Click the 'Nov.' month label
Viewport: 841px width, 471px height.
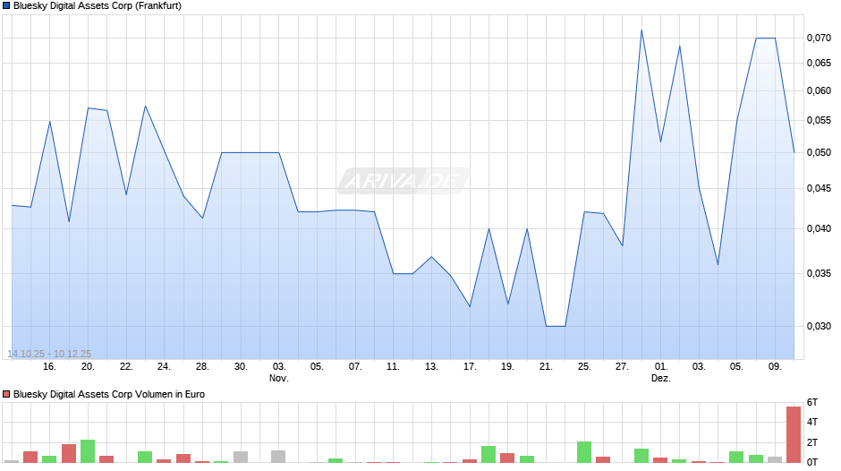[x=279, y=378]
